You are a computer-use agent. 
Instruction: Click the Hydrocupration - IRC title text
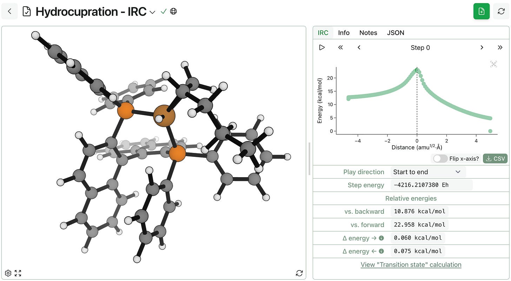pos(91,12)
